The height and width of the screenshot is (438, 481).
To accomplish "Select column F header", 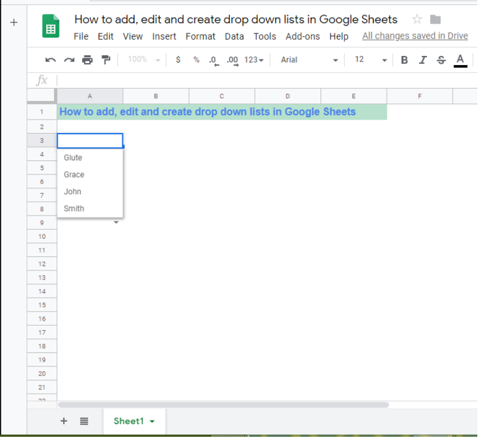I will point(420,96).
